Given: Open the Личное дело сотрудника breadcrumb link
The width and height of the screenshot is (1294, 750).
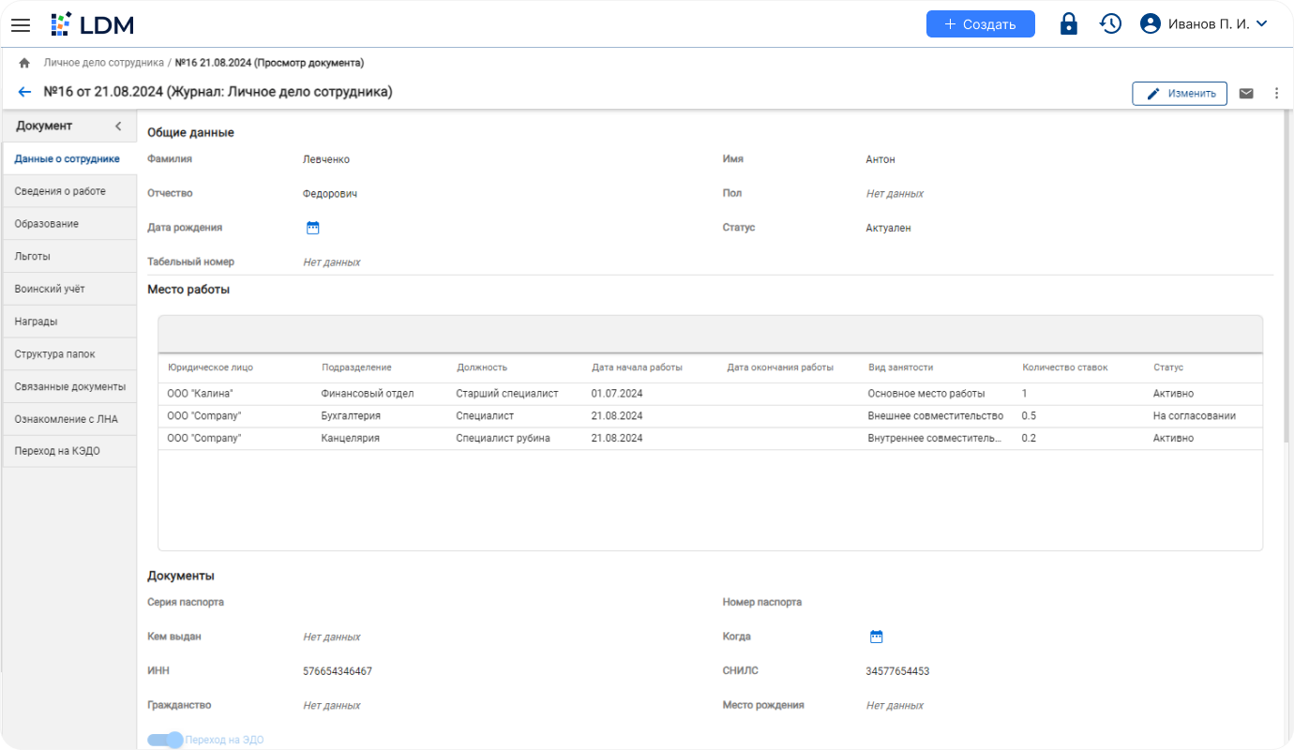Looking at the screenshot, I should click(x=104, y=63).
